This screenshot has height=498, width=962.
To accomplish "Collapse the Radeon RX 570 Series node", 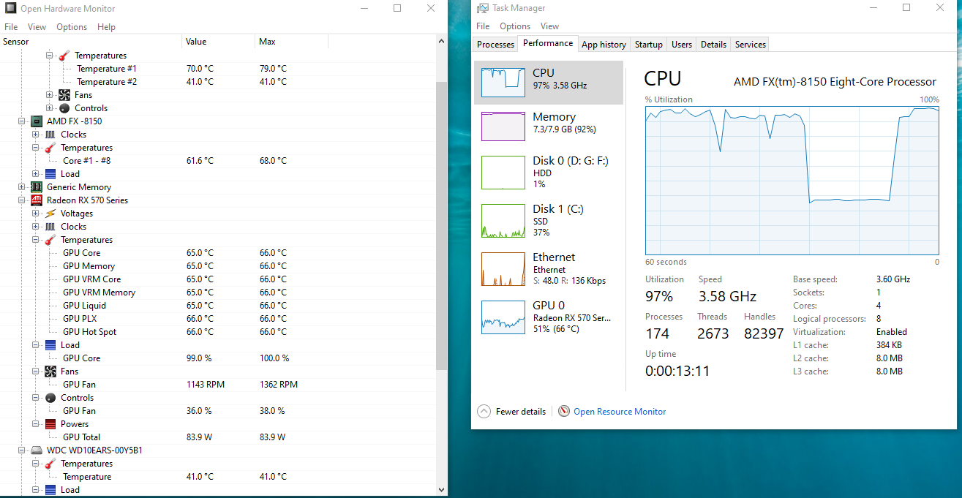I will point(22,200).
